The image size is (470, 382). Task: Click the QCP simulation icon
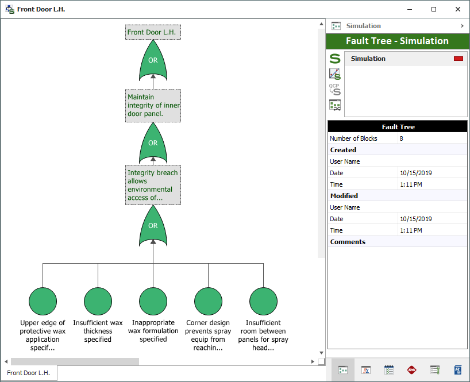click(334, 89)
